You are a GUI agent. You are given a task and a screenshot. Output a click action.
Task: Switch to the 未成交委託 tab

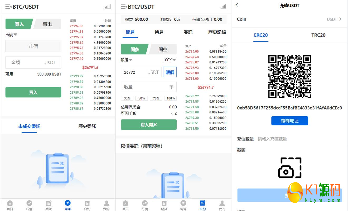coord(29,126)
